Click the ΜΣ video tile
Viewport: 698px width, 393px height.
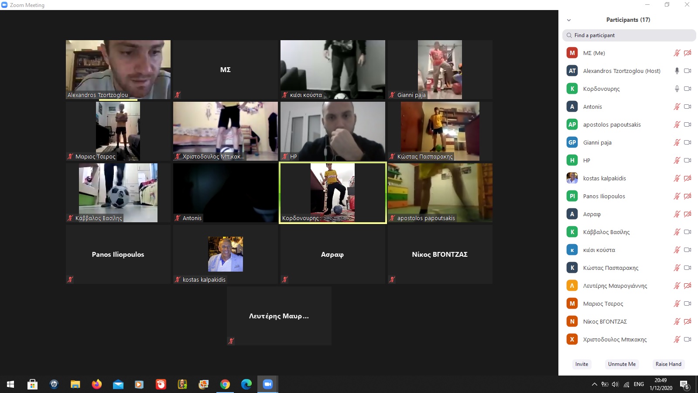[226, 69]
